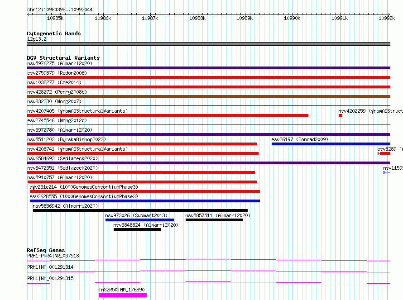
Task: Open nsv832330 (Wong2007) label
Action: tap(54, 101)
